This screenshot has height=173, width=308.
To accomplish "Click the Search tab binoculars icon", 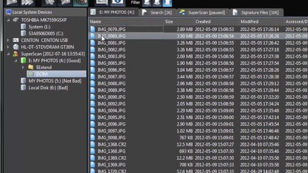I will (x=145, y=12).
